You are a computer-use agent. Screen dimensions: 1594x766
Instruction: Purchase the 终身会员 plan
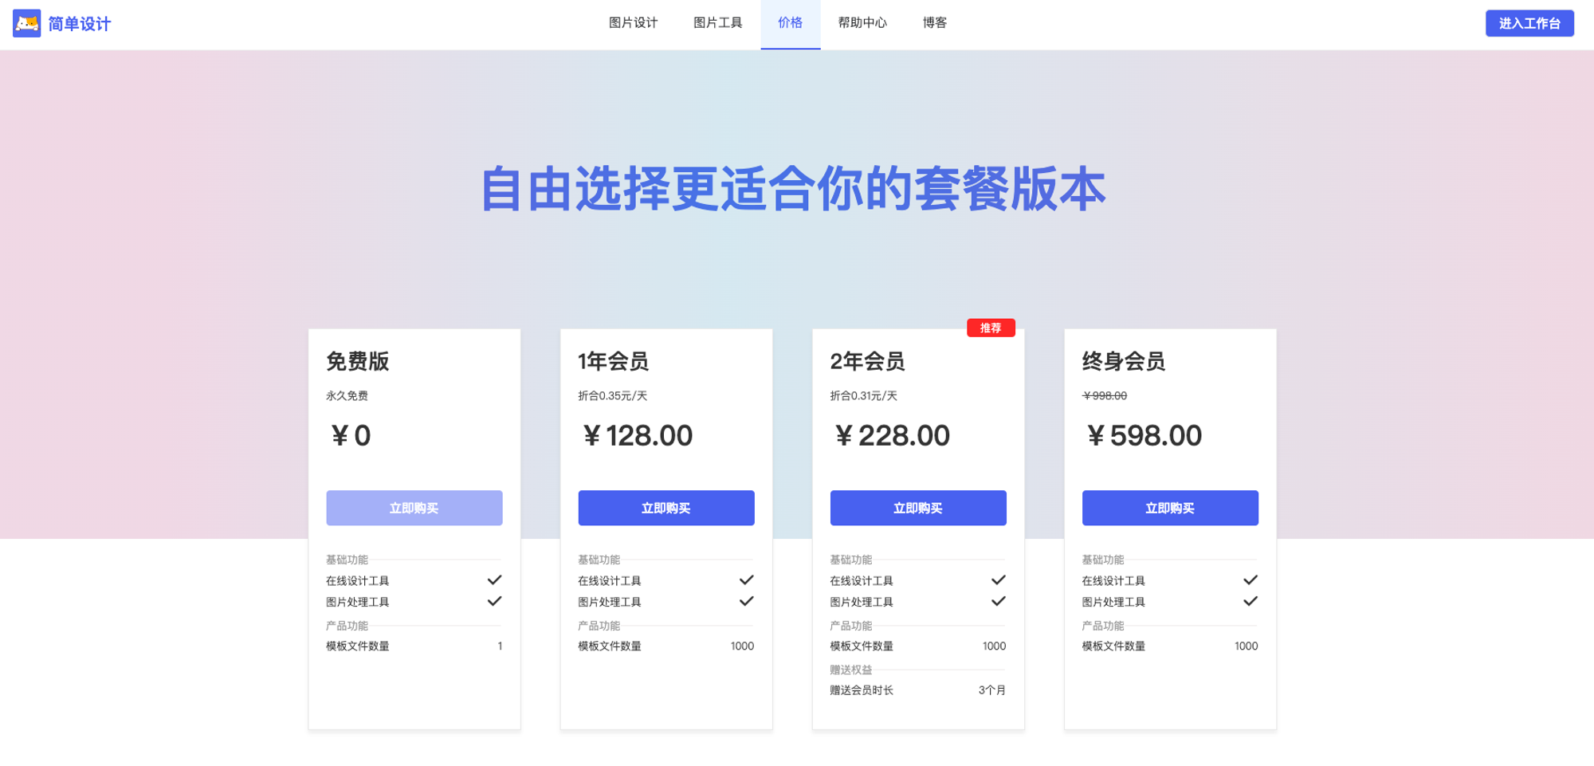(1169, 508)
